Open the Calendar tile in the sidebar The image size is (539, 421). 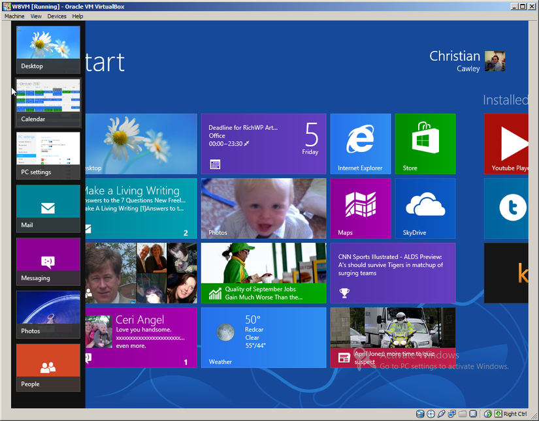[48, 101]
